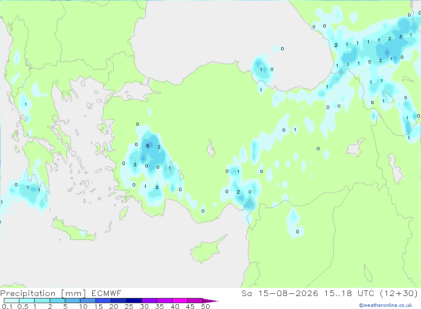Image resolution: width=421 pixels, height=309 pixels.
Task: Click the 30–35 mm purple legend swatch
Action: coord(149,301)
